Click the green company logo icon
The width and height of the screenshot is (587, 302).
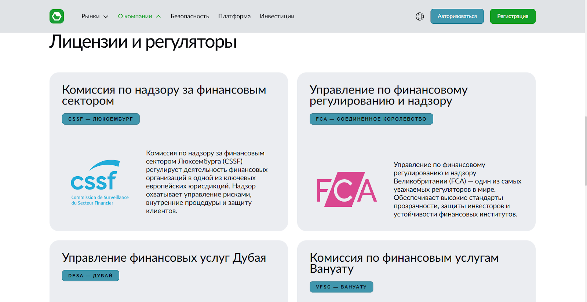click(x=57, y=16)
